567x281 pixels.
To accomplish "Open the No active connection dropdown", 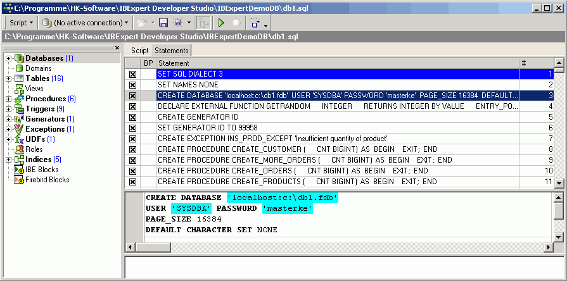I will (85, 23).
